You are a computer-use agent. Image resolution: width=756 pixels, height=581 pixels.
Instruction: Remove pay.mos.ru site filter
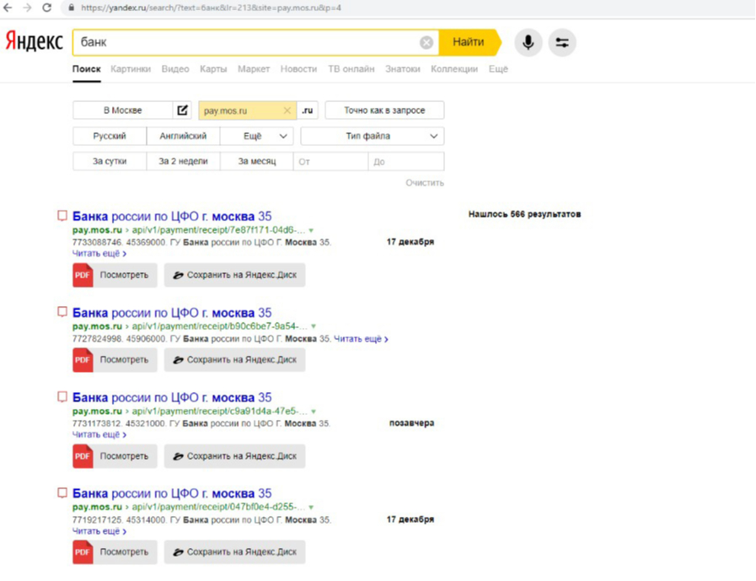(287, 110)
